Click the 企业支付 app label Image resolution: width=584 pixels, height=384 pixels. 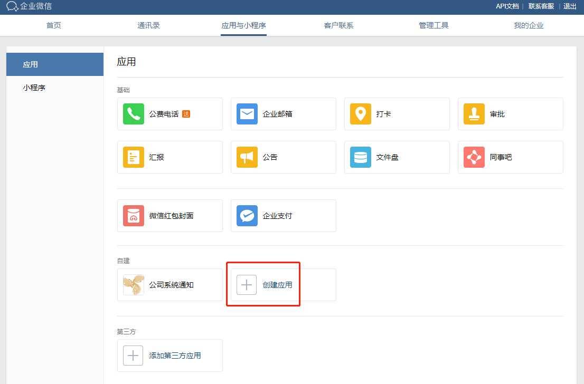pos(277,216)
